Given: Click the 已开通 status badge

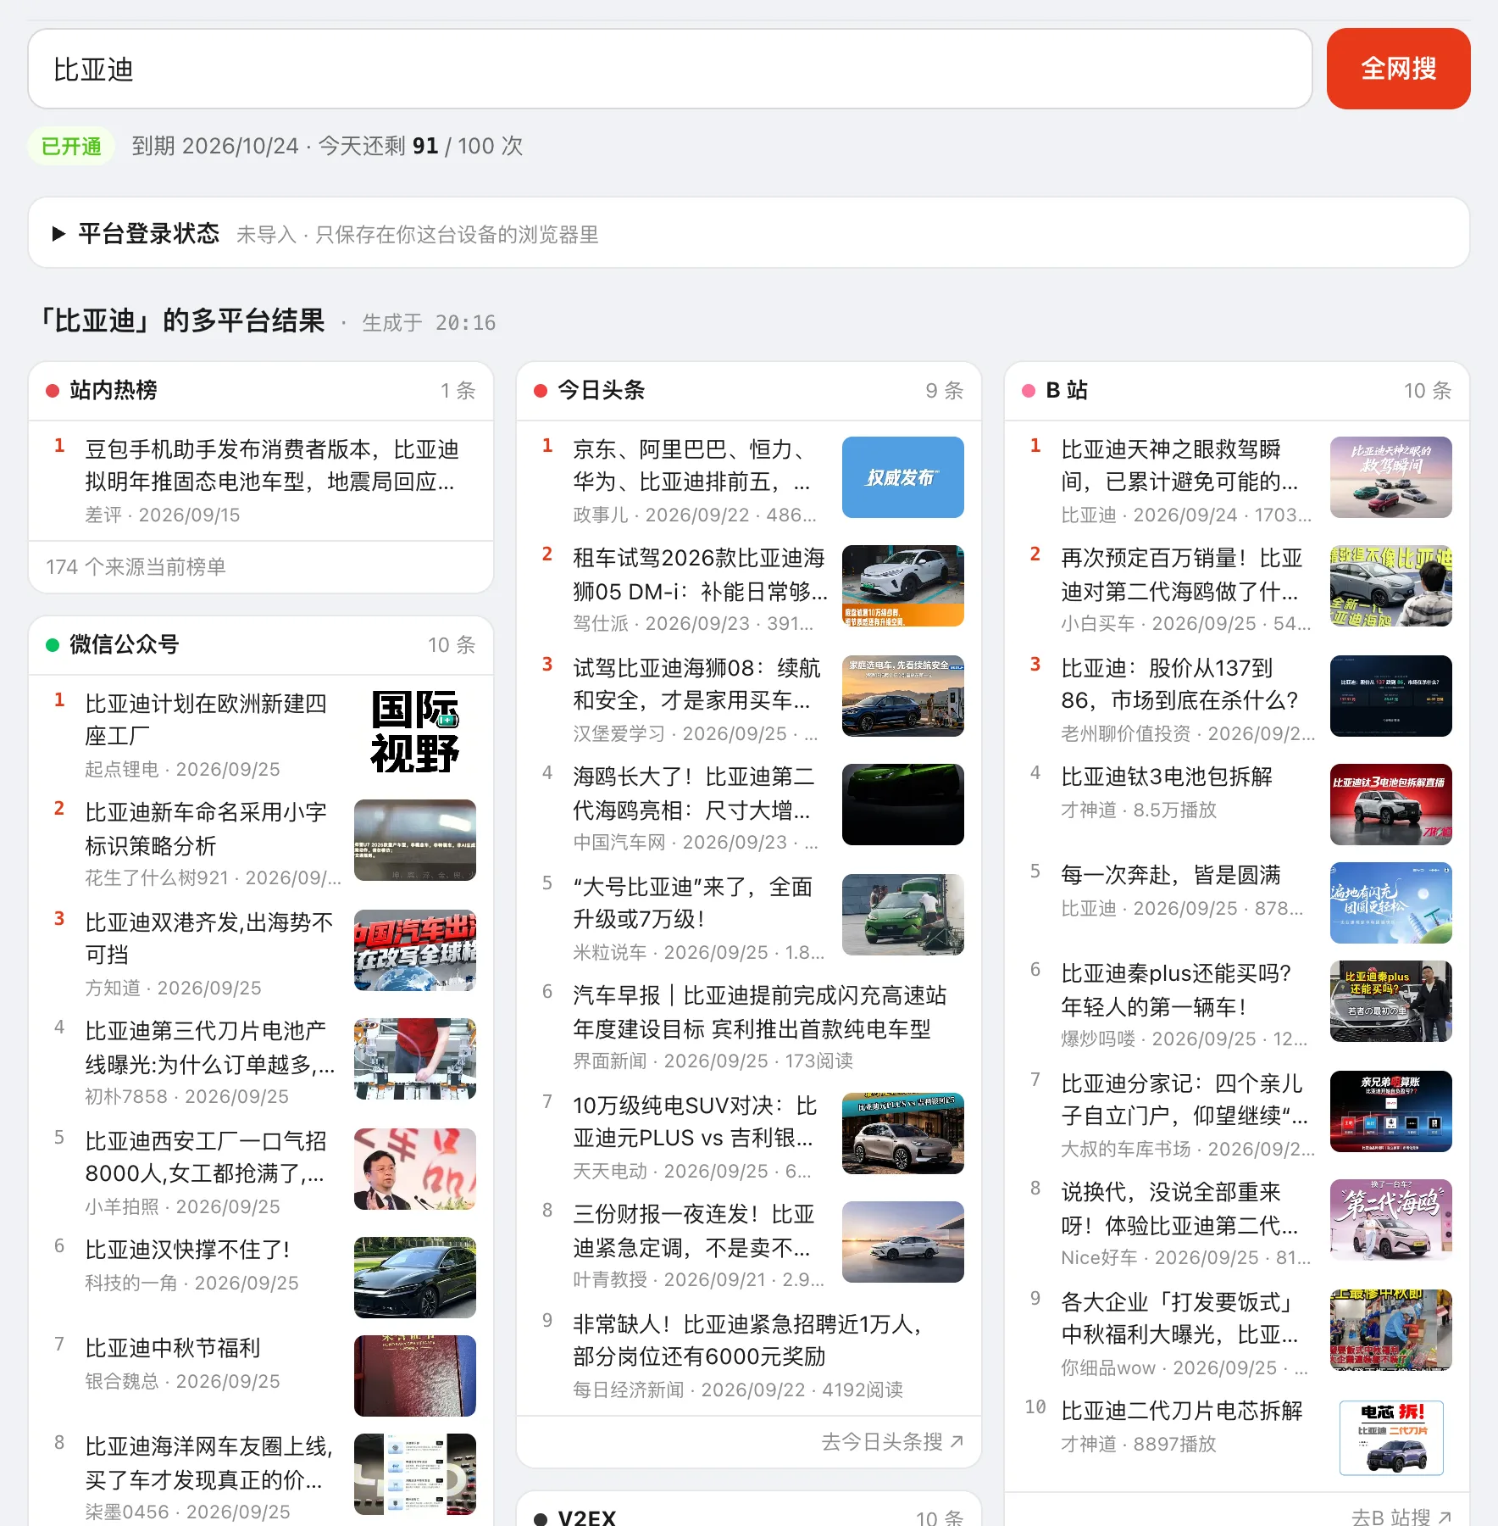Looking at the screenshot, I should click(x=71, y=147).
